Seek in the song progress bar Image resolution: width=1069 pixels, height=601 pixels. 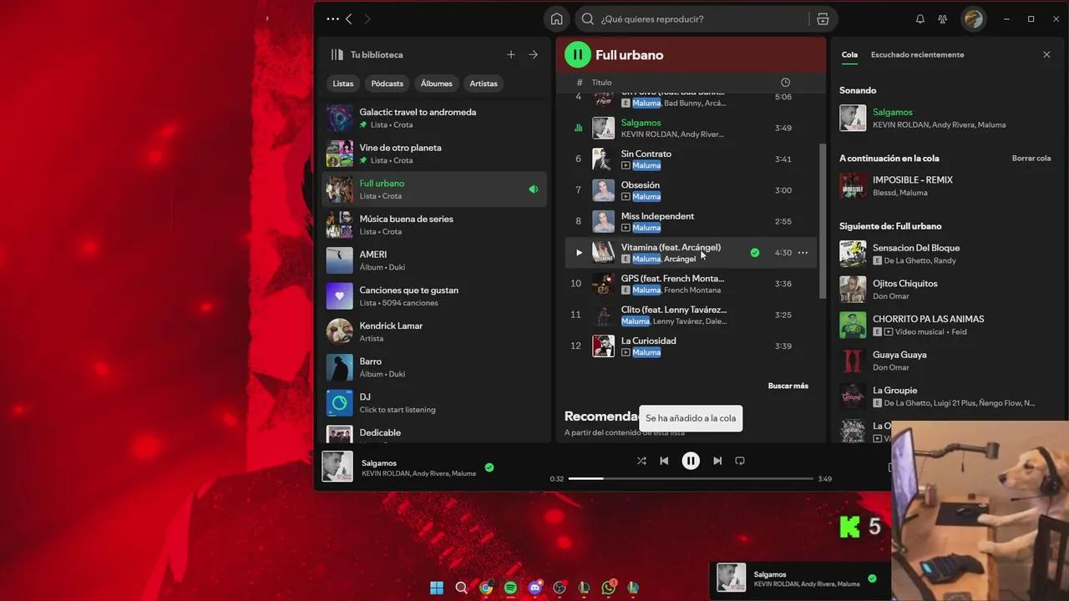(x=691, y=479)
